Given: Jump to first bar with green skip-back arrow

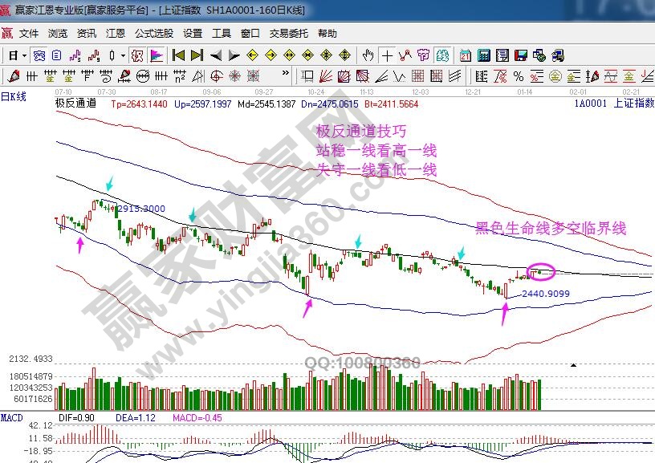Looking at the screenshot, I should click(x=178, y=55).
